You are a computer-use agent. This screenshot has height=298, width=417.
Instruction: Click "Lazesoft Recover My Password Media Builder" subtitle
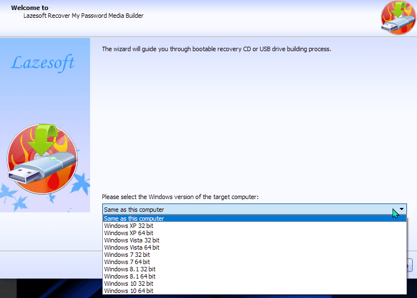(x=83, y=16)
